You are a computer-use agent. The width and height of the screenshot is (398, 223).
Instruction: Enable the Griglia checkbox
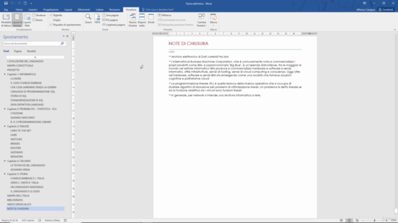click(55, 20)
